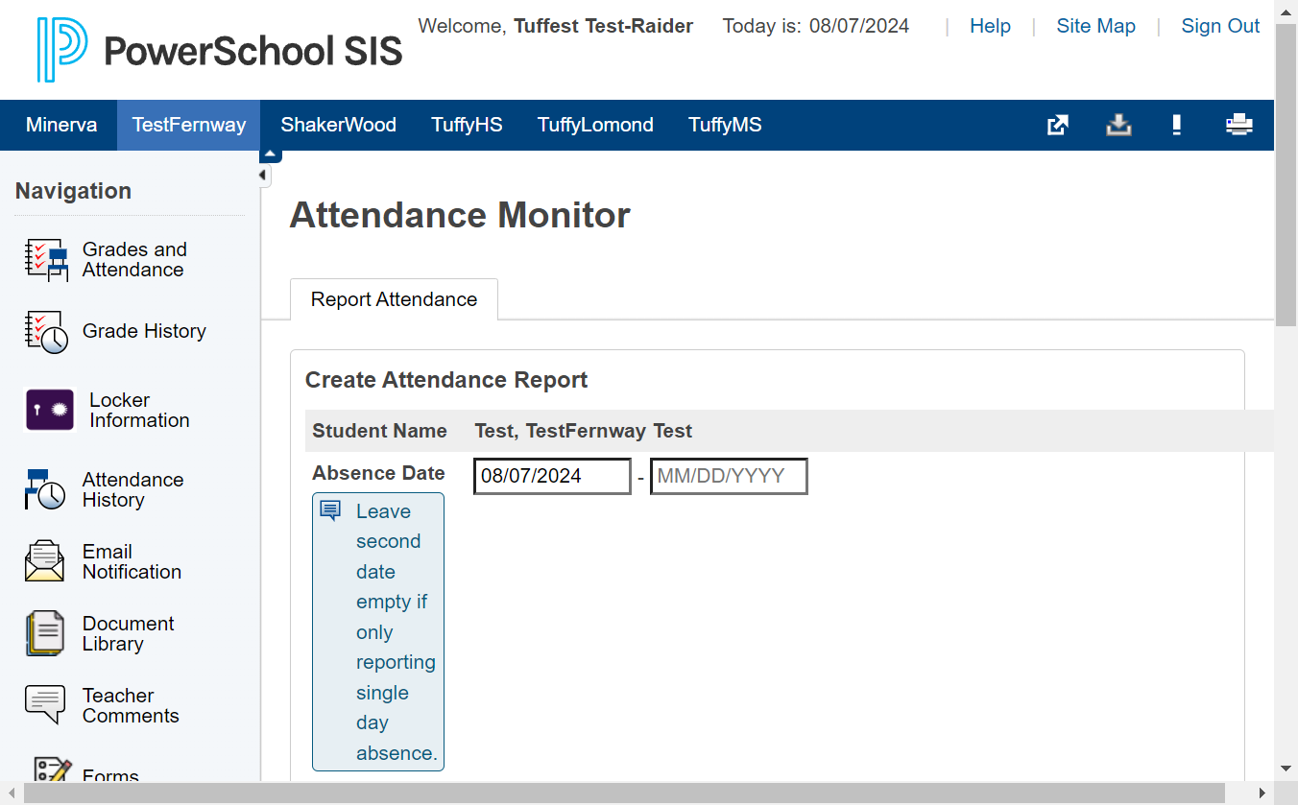1298x805 pixels.
Task: Open the Grade History text link
Action: 144,331
